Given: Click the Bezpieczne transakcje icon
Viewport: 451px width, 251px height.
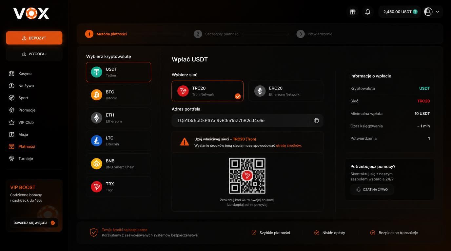Looking at the screenshot, I should pyautogui.click(x=373, y=233).
